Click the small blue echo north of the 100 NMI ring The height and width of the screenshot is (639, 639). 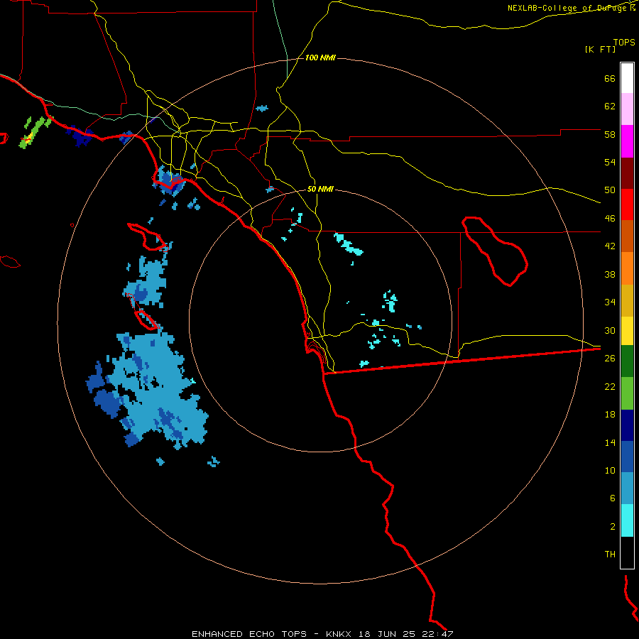click(262, 108)
